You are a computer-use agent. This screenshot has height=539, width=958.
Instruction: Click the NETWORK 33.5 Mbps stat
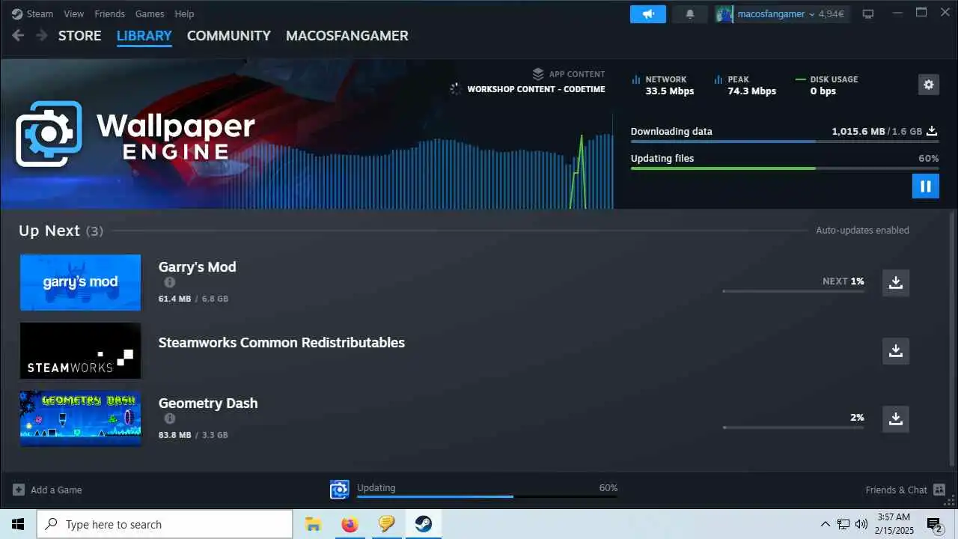tap(663, 85)
